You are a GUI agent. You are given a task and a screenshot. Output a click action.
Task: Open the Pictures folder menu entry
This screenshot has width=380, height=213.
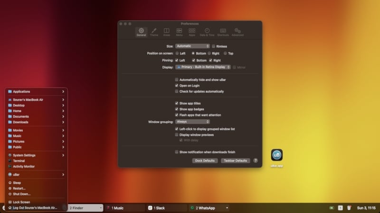(x=36, y=141)
